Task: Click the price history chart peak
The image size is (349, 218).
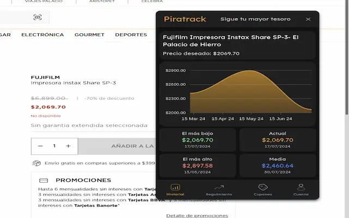Action: [249, 71]
